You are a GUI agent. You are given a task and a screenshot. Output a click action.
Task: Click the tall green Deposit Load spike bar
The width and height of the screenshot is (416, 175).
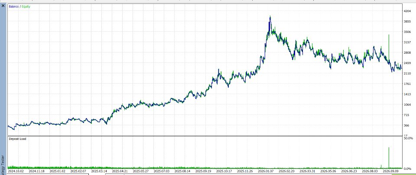[389, 158]
